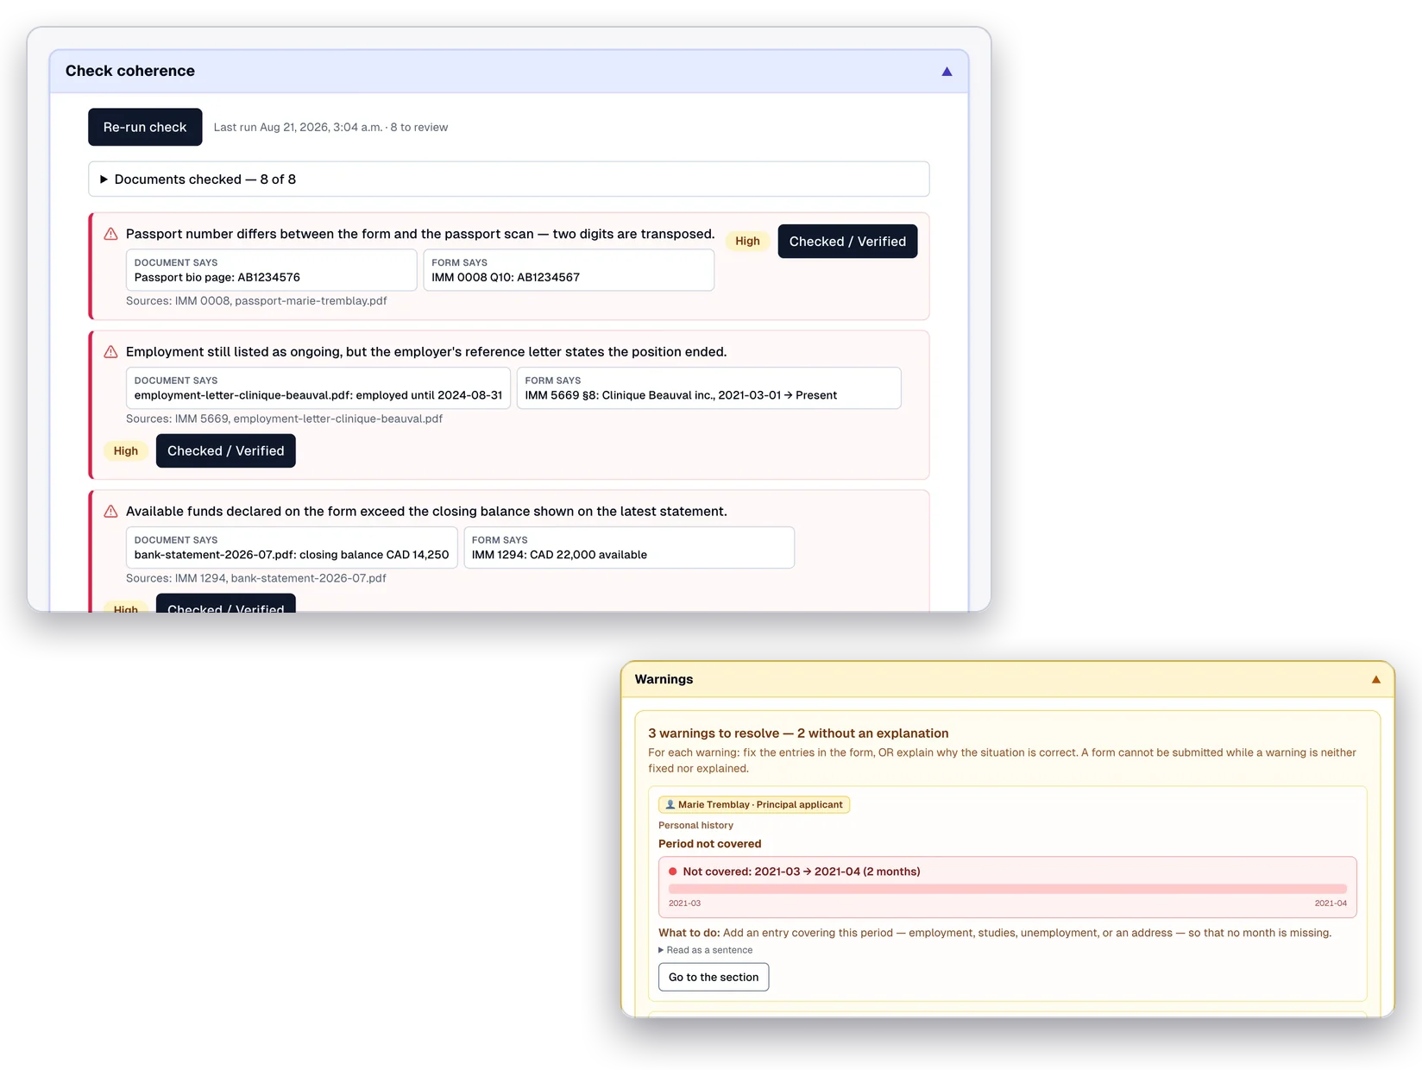This screenshot has width=1422, height=1070.
Task: Click person icon in Marie Tremblay badge
Action: [x=670, y=804]
